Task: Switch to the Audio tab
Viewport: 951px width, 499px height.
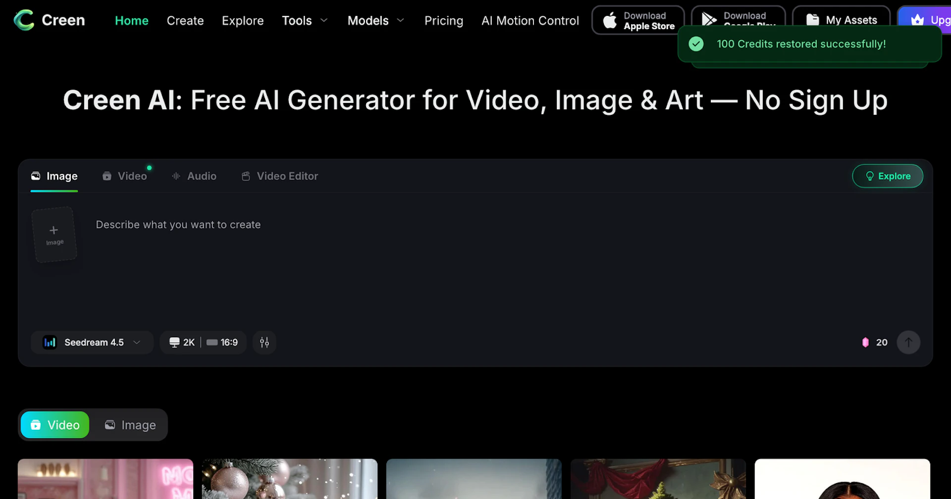Action: pyautogui.click(x=194, y=176)
